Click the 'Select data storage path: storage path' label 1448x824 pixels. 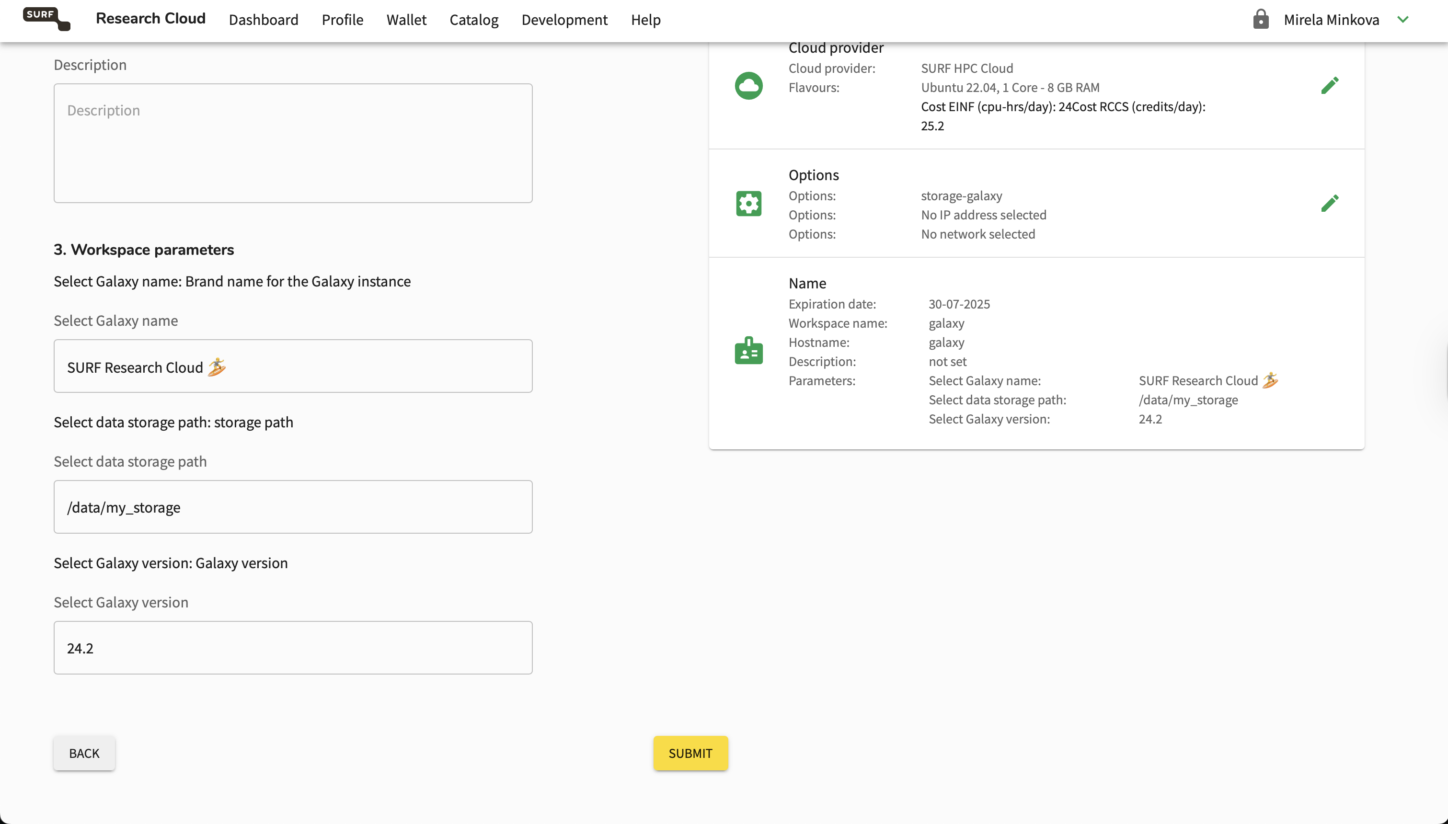173,422
